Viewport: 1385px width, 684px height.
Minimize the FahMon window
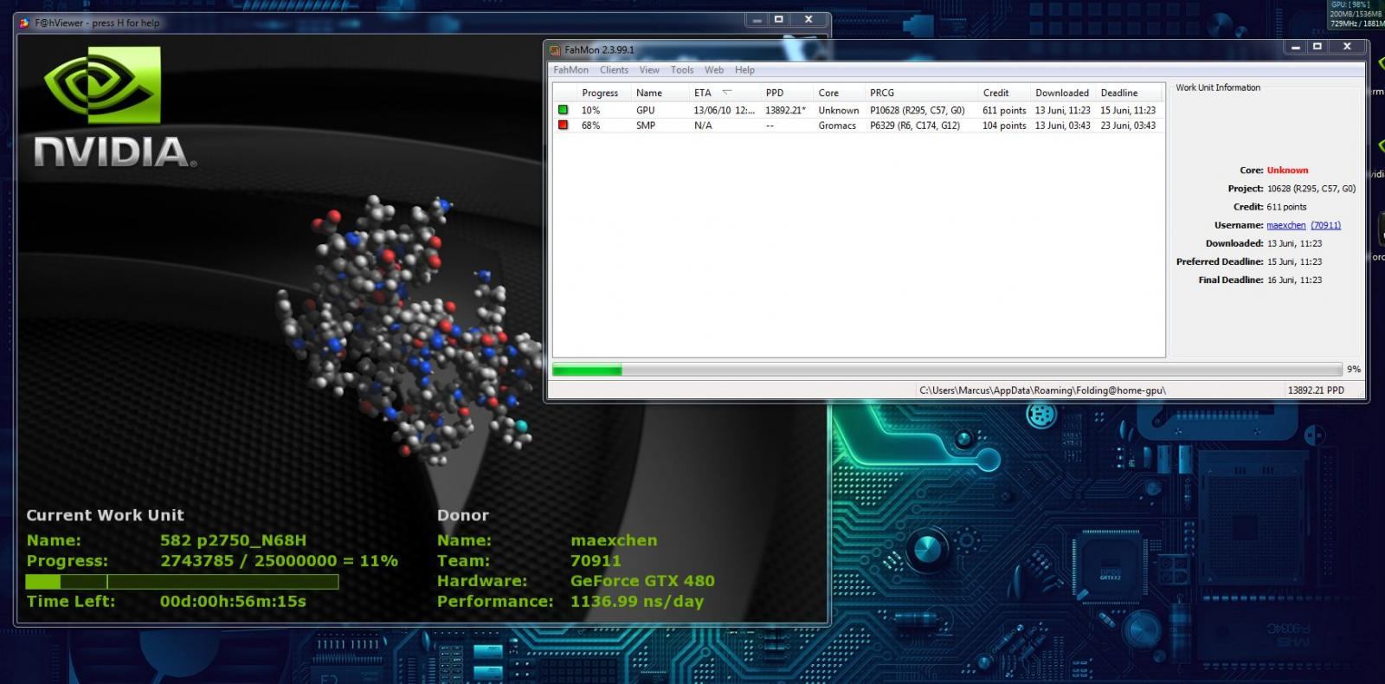click(x=1296, y=47)
